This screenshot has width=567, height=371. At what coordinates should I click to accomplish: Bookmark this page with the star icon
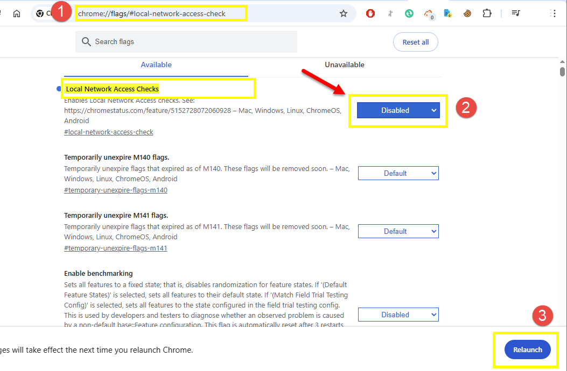pos(344,14)
